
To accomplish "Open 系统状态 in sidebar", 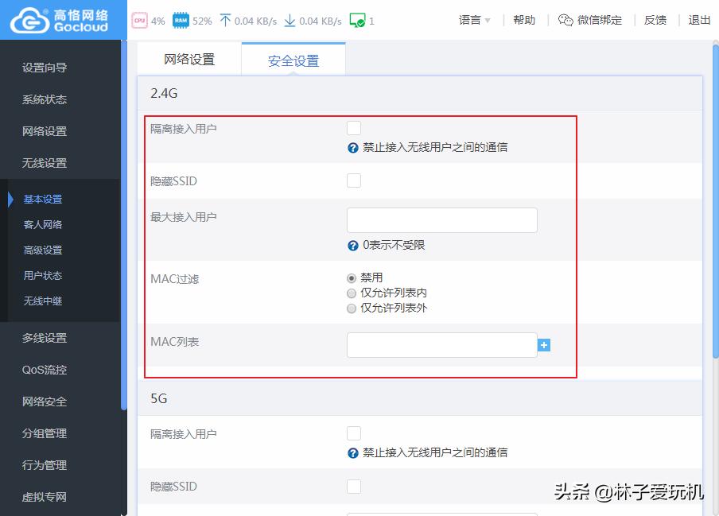I will tap(45, 99).
